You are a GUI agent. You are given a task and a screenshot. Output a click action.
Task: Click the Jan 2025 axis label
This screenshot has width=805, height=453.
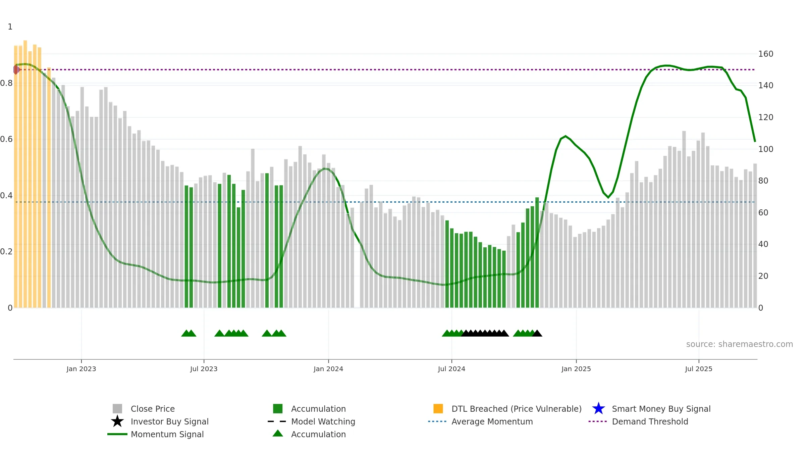coord(576,369)
